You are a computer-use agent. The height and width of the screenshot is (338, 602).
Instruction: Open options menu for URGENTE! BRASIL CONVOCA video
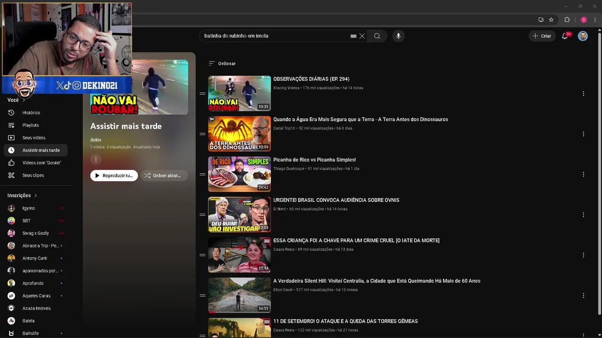coord(583,215)
